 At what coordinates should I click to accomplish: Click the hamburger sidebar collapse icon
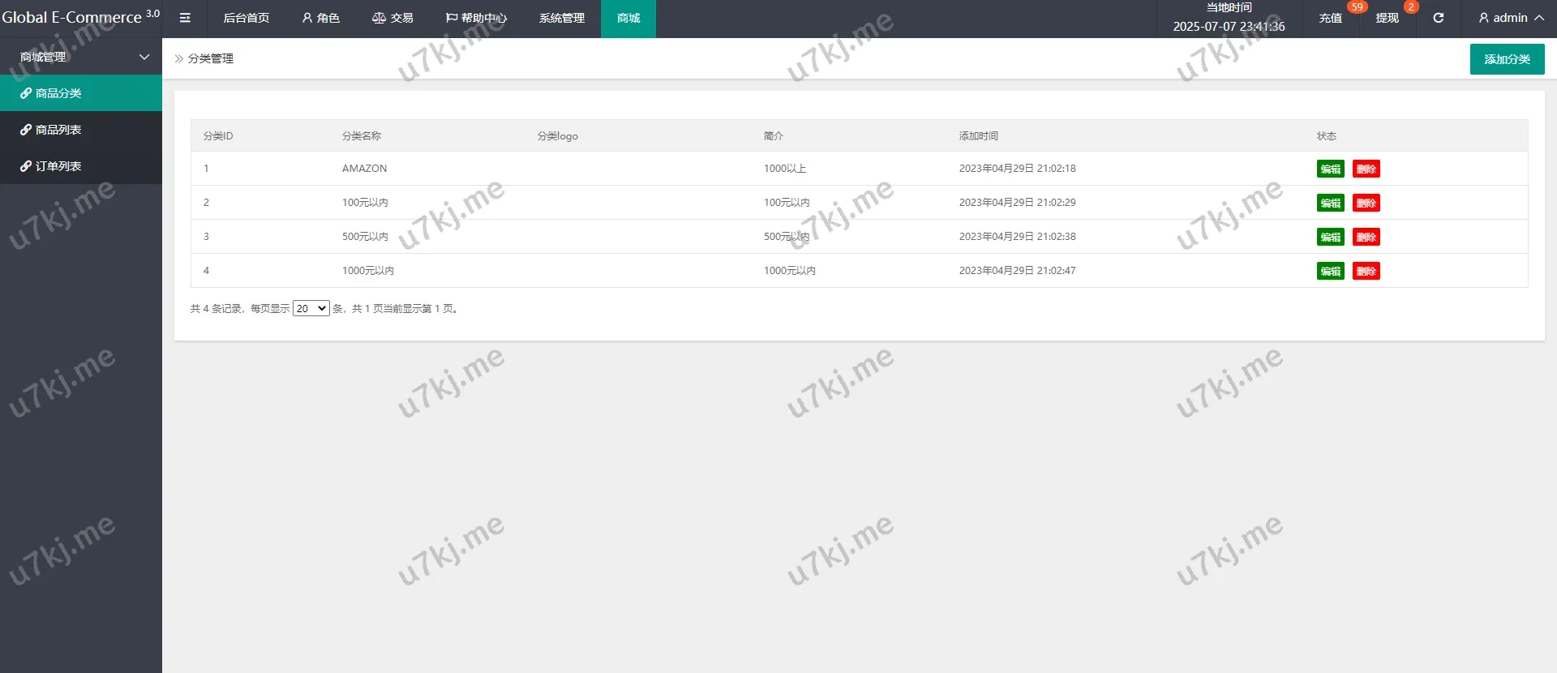[185, 18]
